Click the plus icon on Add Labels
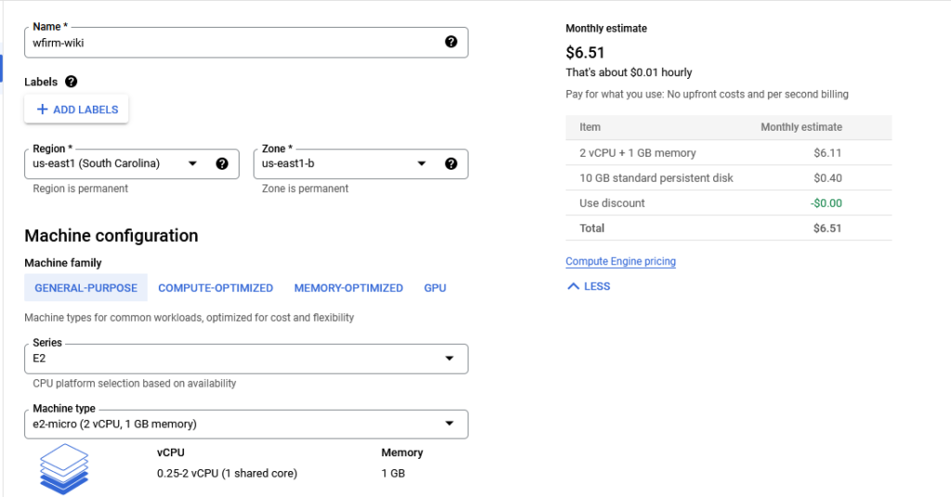Image resolution: width=951 pixels, height=497 pixels. click(43, 109)
